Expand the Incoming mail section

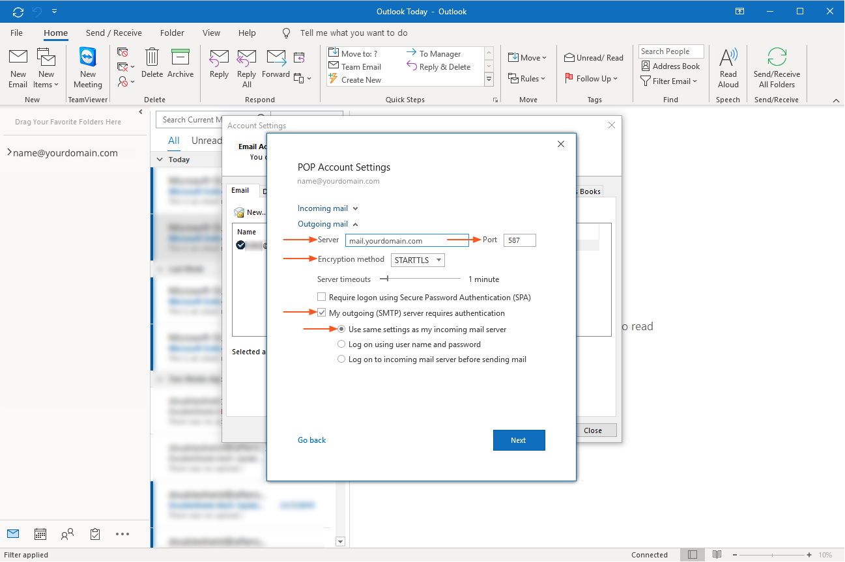click(328, 208)
